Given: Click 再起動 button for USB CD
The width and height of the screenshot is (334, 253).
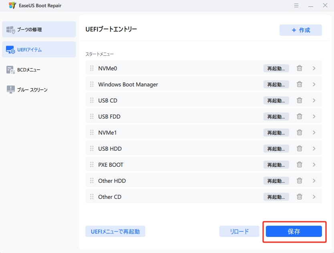Looking at the screenshot, I should pos(276,101).
